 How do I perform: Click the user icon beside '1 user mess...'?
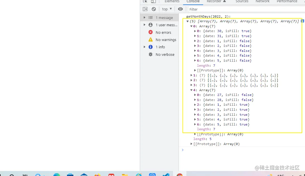tap(151, 25)
